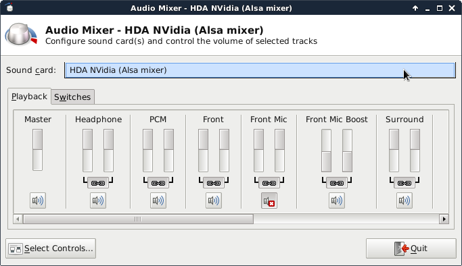Click the Surround channel label
Screen dimensions: 462x266
(405, 119)
